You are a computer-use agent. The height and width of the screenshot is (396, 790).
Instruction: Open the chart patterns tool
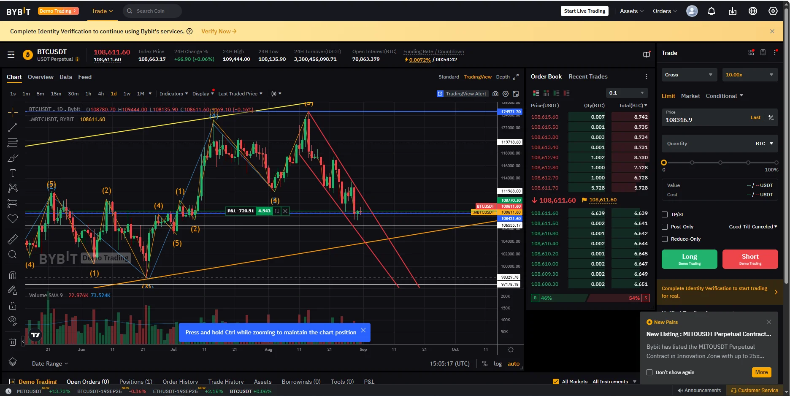pyautogui.click(x=13, y=188)
